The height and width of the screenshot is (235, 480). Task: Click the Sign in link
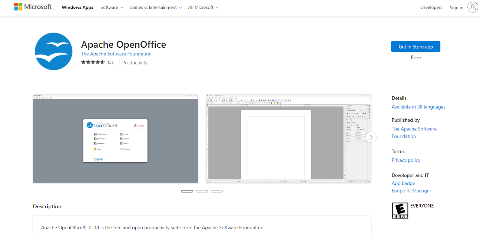pos(456,7)
